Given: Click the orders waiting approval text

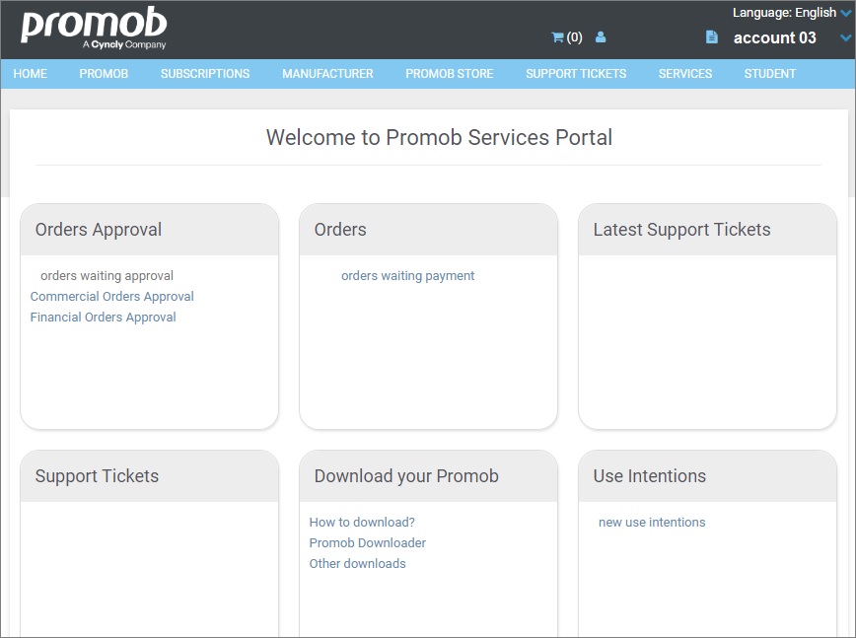Looking at the screenshot, I should [x=107, y=275].
